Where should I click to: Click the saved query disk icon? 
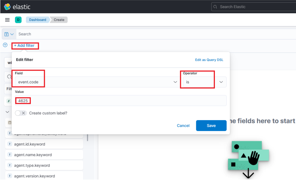pos(6,34)
